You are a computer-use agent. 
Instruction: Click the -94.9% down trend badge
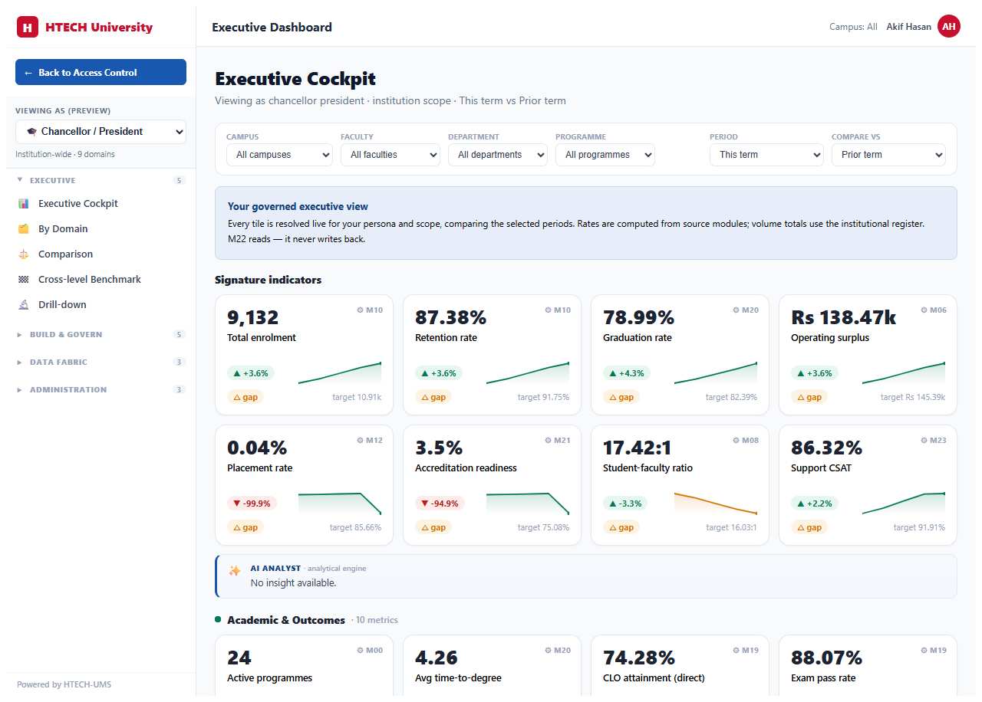click(440, 504)
